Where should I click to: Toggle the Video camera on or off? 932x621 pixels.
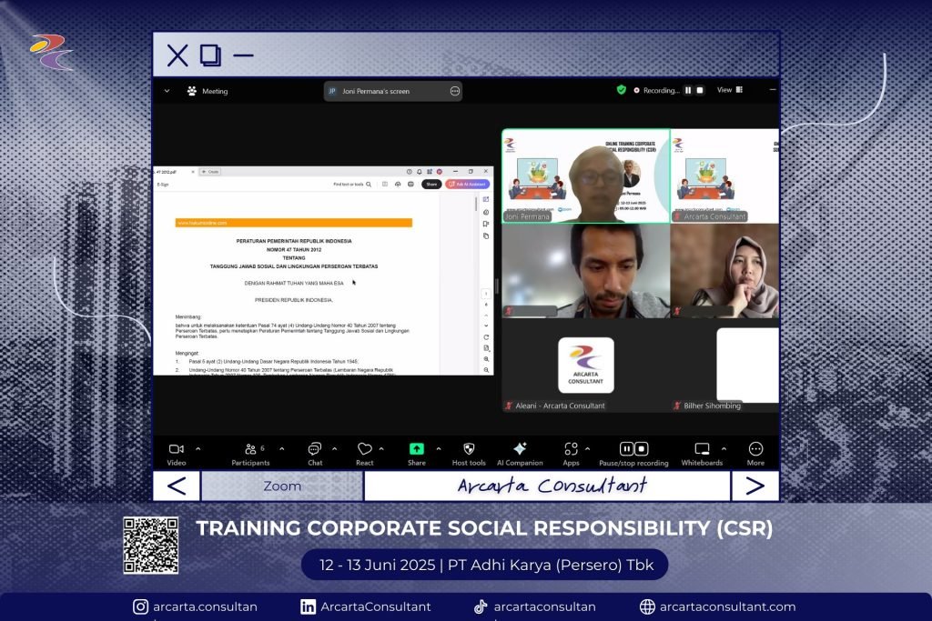(x=177, y=449)
